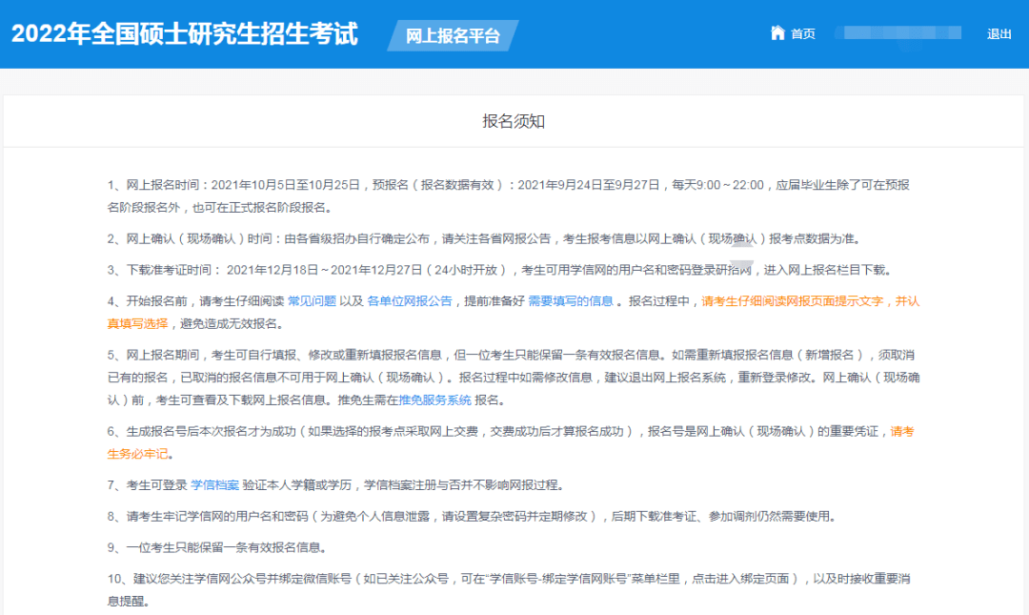
Task: Click item 8 about 学信网 username and password
Action: (471, 517)
